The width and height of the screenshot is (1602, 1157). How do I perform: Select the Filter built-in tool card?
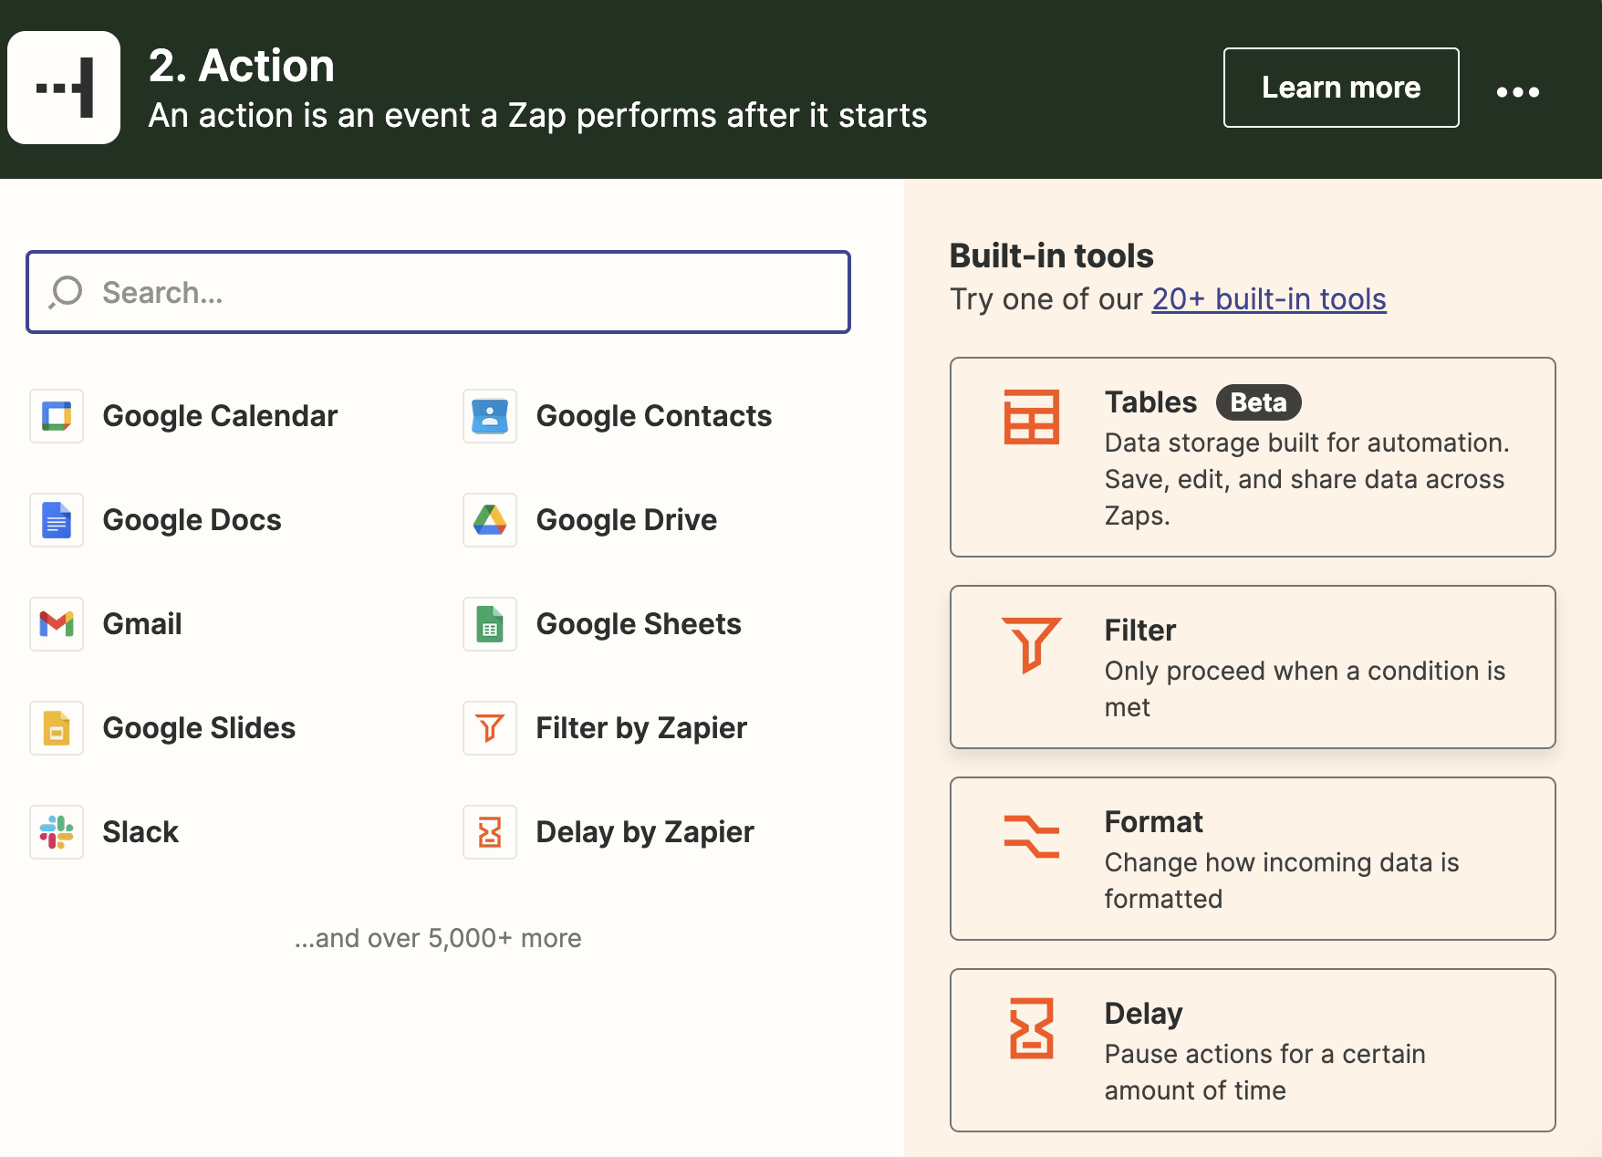(1253, 667)
